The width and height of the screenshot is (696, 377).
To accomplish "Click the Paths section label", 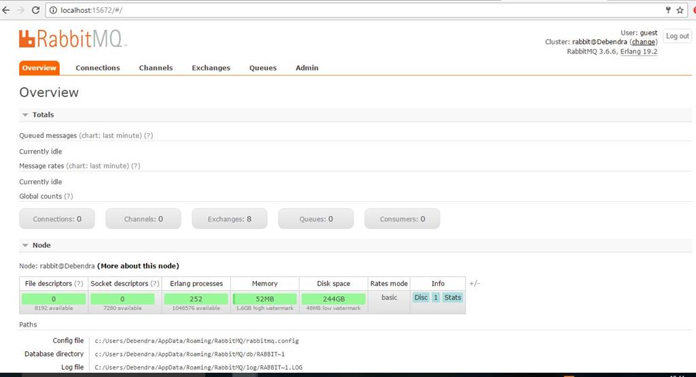I will tap(28, 324).
